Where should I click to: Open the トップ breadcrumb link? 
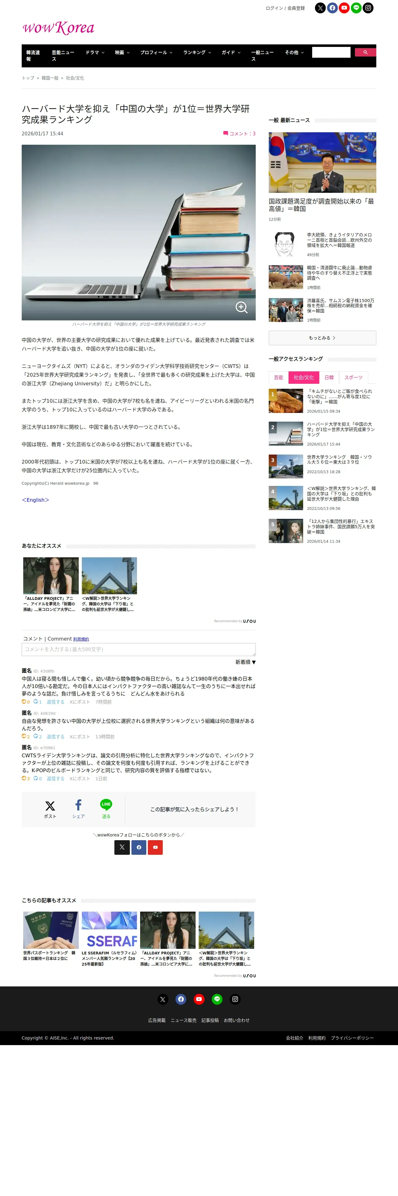(x=28, y=78)
